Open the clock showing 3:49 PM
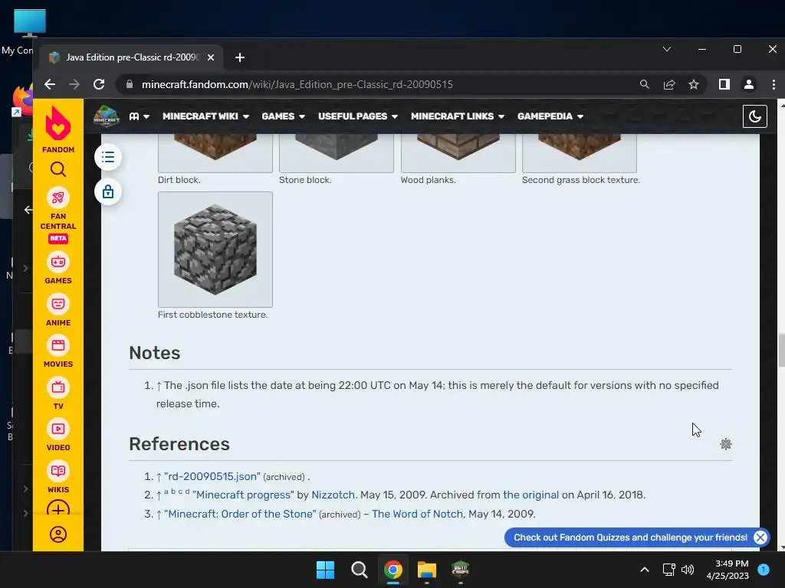785x588 pixels. (x=728, y=570)
